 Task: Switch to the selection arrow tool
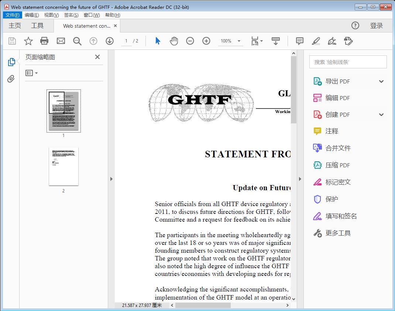[x=157, y=41]
